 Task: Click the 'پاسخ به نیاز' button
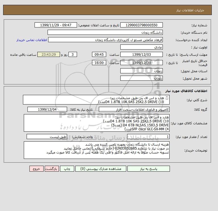(148, 169)
